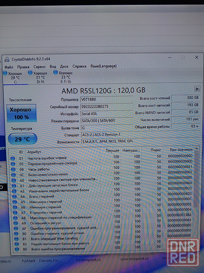Click the status dot of attribute A8

(x=15, y=218)
